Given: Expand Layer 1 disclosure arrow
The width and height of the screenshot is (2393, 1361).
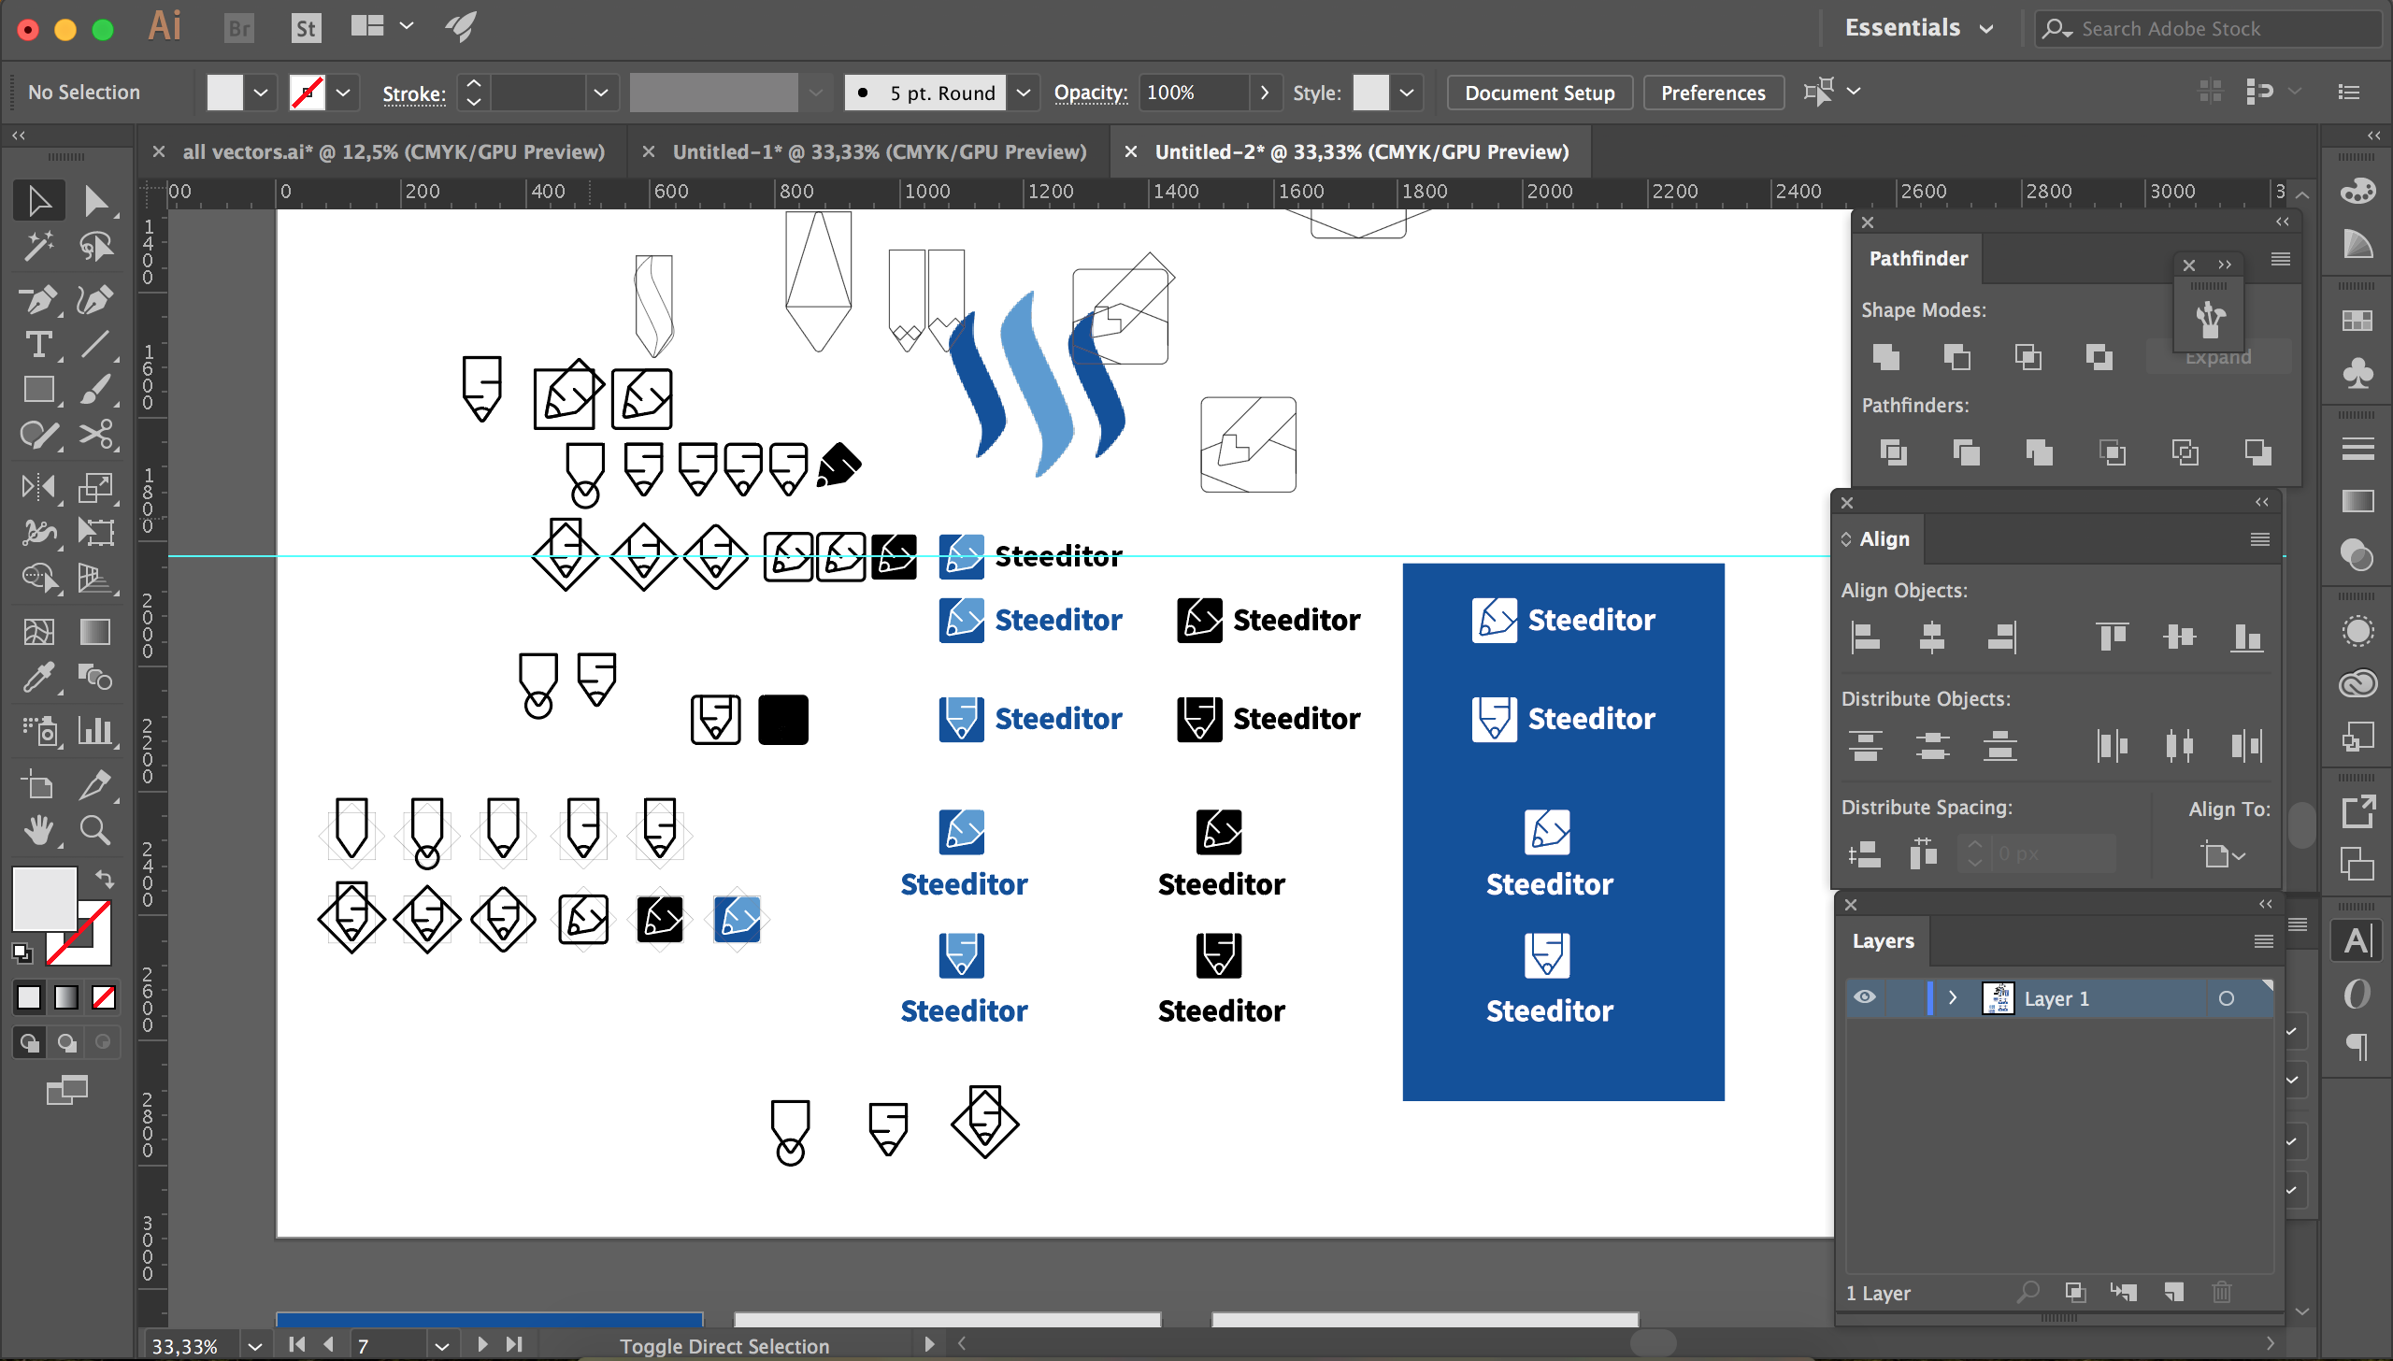Looking at the screenshot, I should 1953,997.
